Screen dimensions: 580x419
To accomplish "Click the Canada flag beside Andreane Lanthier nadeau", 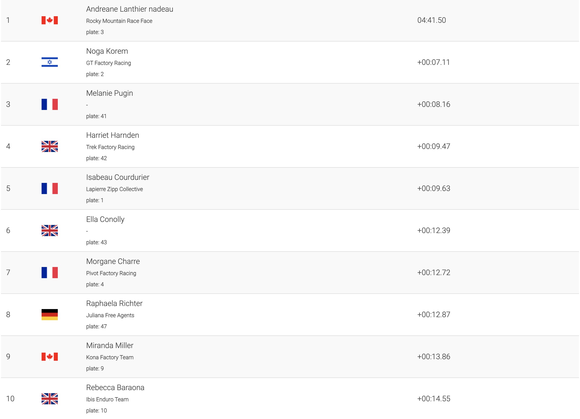I will pyautogui.click(x=50, y=20).
